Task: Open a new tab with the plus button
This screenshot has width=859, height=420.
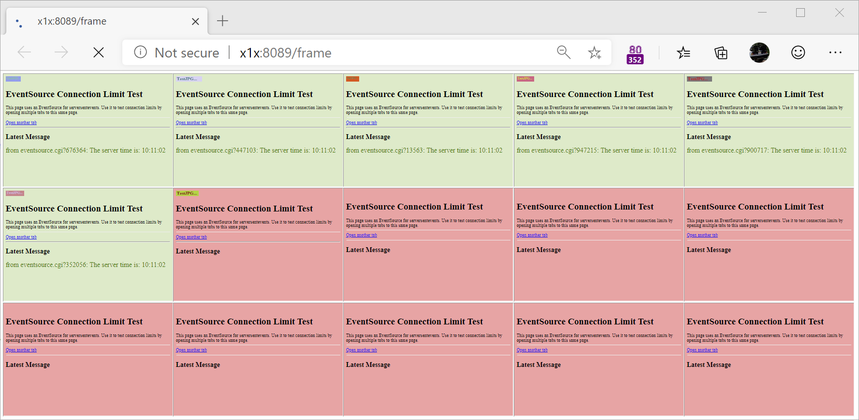Action: [x=222, y=21]
